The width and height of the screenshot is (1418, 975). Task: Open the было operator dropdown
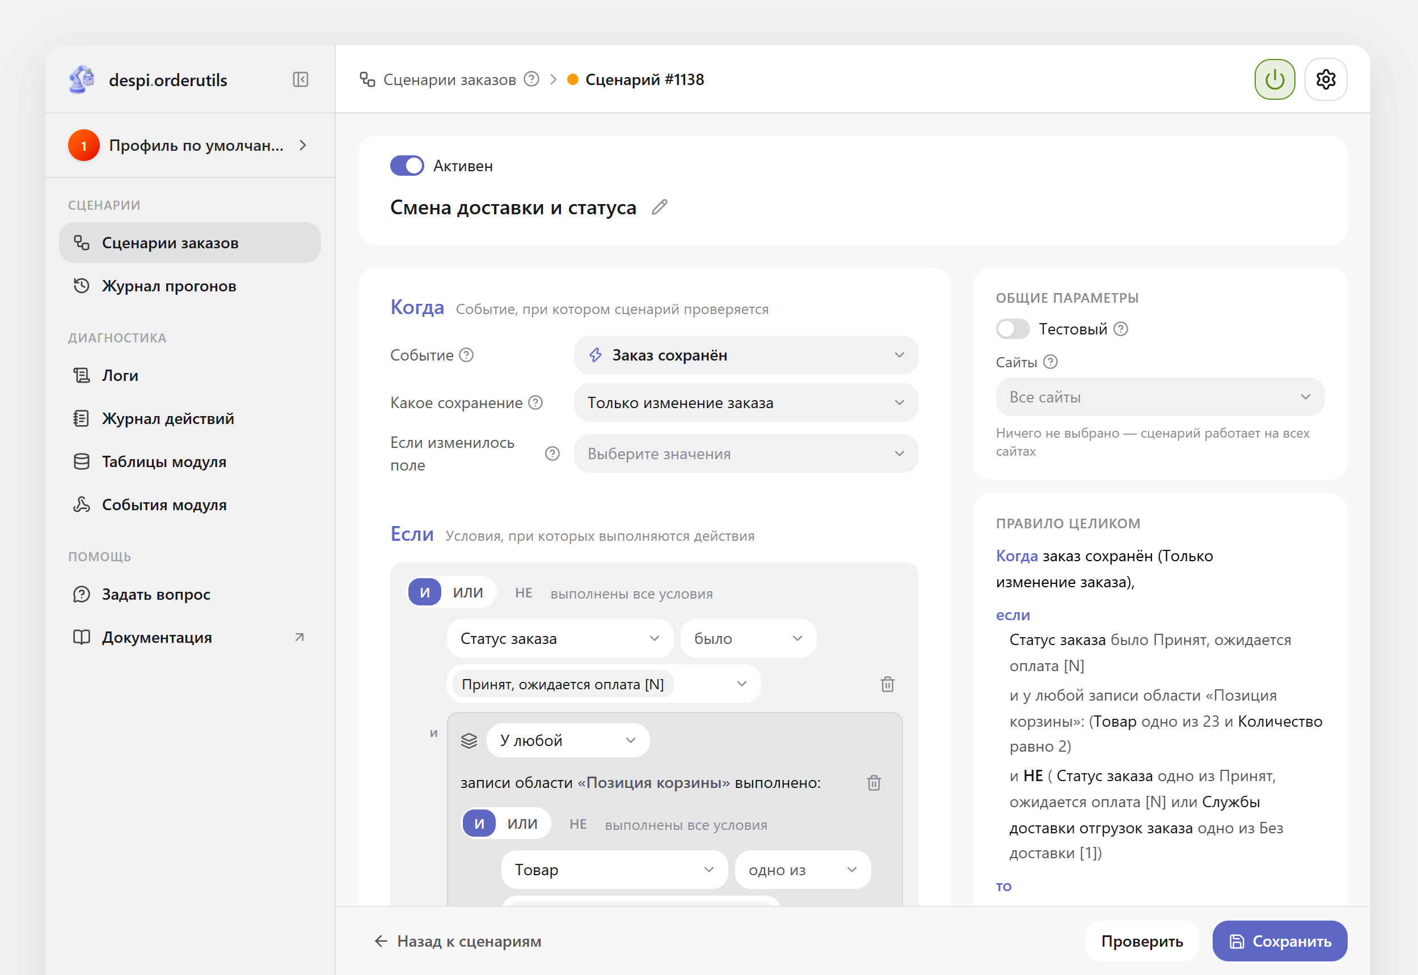[748, 638]
